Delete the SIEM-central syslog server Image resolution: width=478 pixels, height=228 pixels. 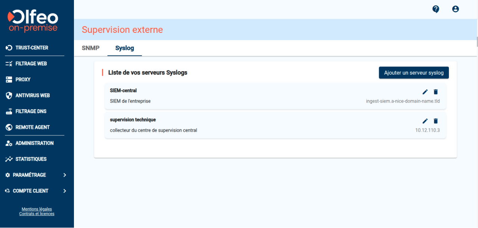[x=435, y=91]
